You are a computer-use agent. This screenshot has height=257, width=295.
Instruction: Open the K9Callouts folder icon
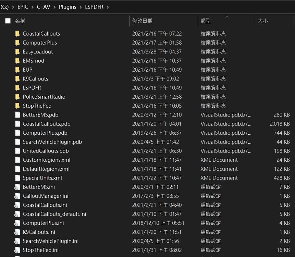[x=17, y=78]
